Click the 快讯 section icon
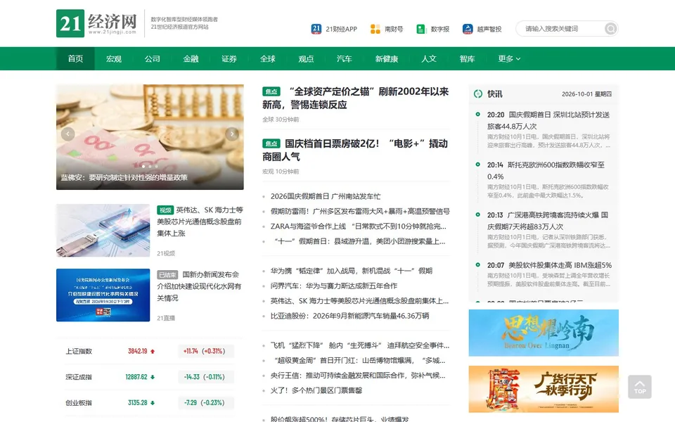 (x=478, y=94)
